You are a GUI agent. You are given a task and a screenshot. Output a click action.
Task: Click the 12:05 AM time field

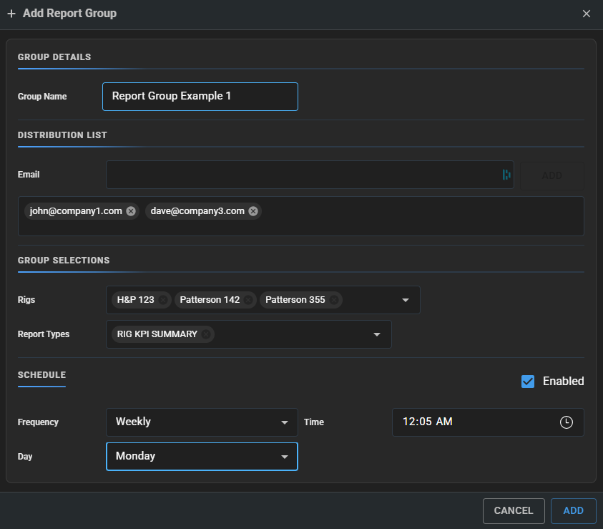coord(488,422)
